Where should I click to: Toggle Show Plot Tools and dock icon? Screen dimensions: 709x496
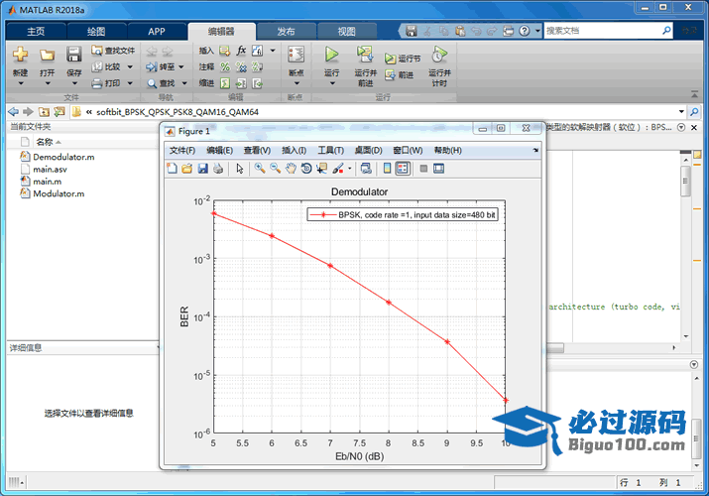pyautogui.click(x=438, y=169)
